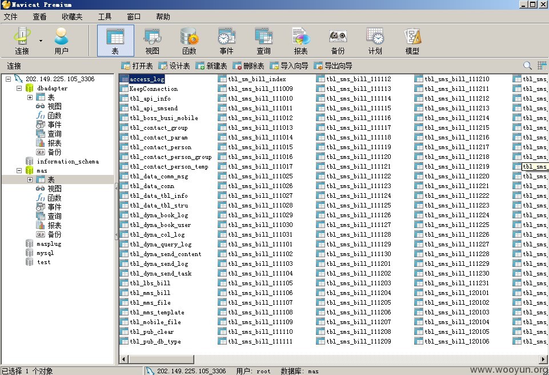Click the horizontal scrollbar thumb
The width and height of the screenshot is (549, 375).
(x=161, y=359)
